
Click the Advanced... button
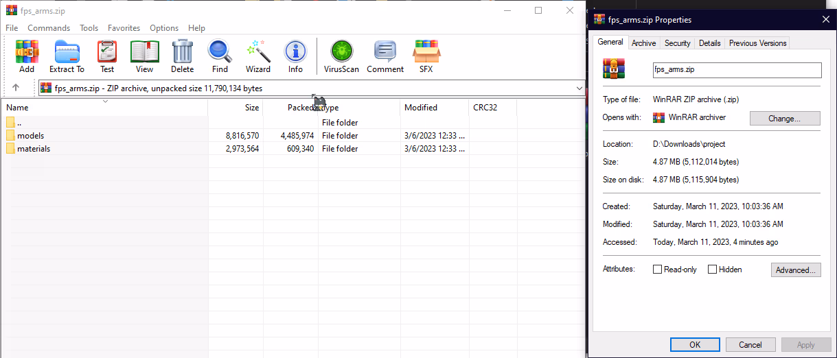point(796,270)
